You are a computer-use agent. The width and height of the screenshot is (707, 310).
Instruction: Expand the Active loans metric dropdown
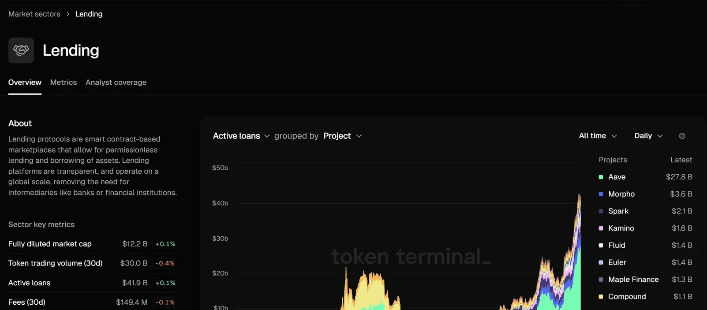point(241,136)
